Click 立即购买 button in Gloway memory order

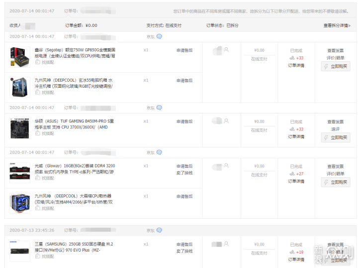pos(336,182)
